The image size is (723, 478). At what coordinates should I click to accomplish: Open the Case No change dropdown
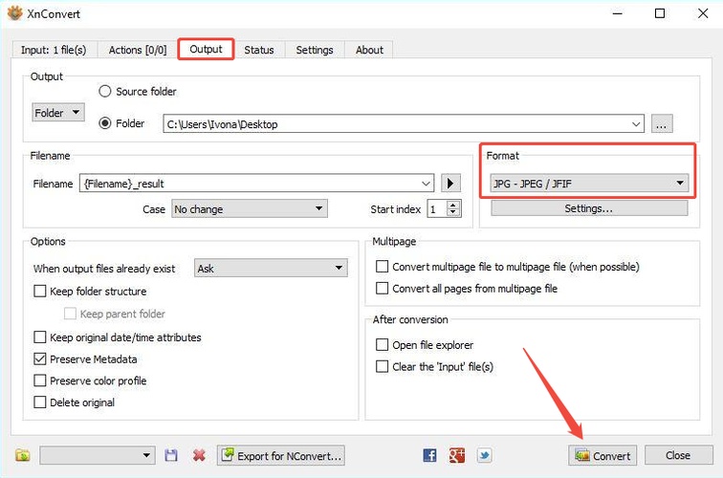250,208
